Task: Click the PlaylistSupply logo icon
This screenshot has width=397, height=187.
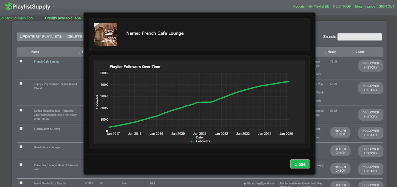Action: pyautogui.click(x=9, y=6)
